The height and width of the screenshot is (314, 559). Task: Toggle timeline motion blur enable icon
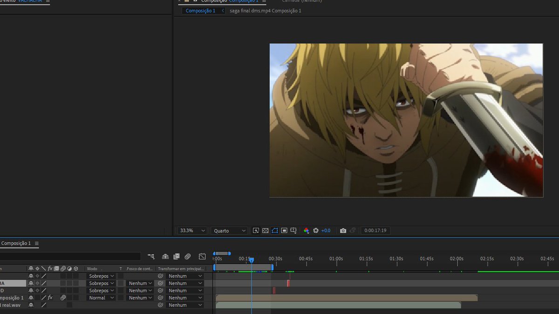pos(188,256)
